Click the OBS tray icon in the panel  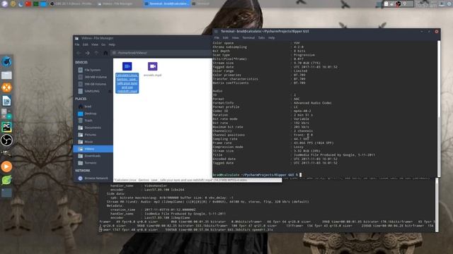(x=398, y=4)
